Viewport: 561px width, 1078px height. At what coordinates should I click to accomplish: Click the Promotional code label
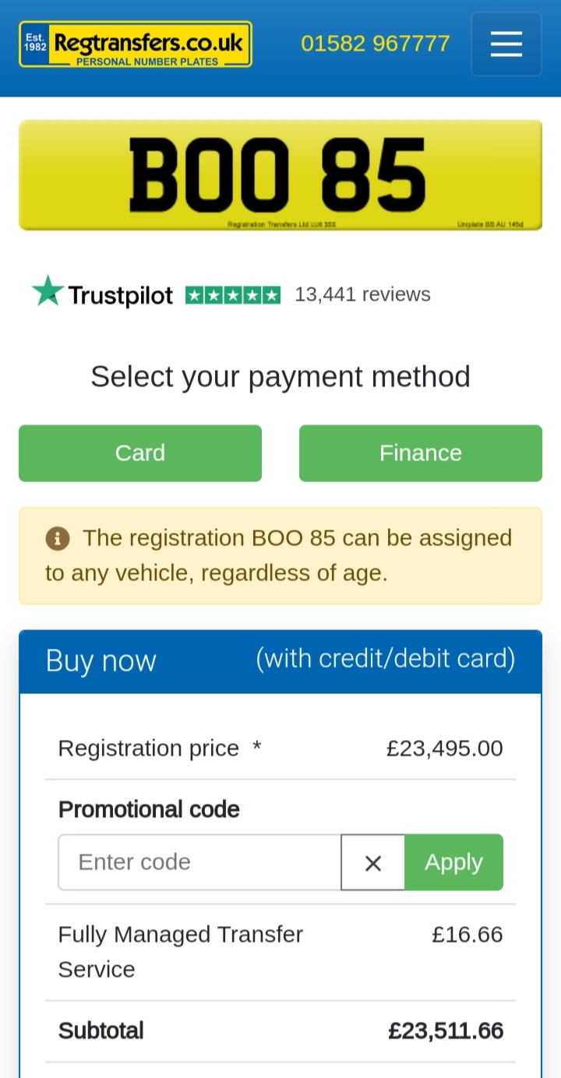coord(149,809)
